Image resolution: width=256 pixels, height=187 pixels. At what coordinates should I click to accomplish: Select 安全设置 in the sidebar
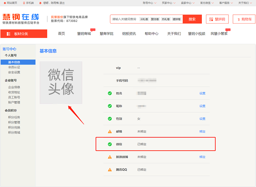(x=14, y=72)
